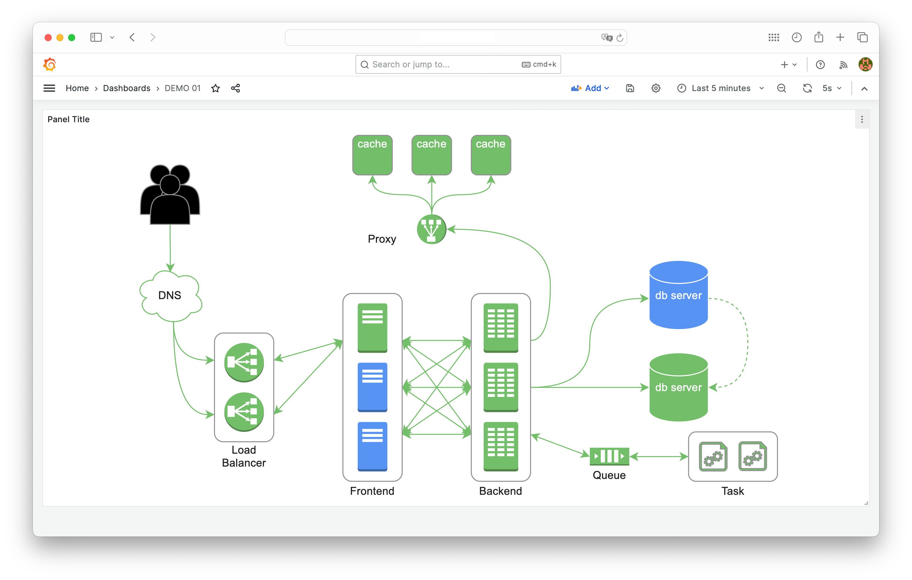Open the 5s refresh interval dropdown
Screen dimensions: 912x580
click(832, 88)
